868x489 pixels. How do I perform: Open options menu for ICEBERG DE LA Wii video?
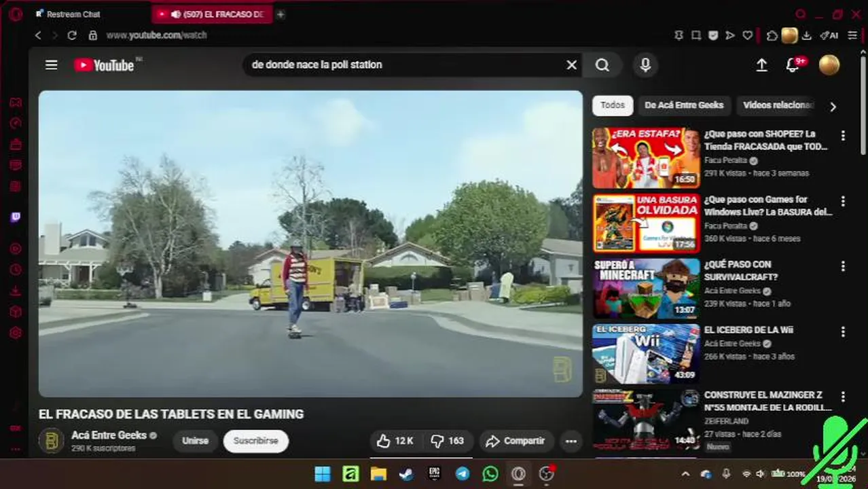click(x=843, y=331)
